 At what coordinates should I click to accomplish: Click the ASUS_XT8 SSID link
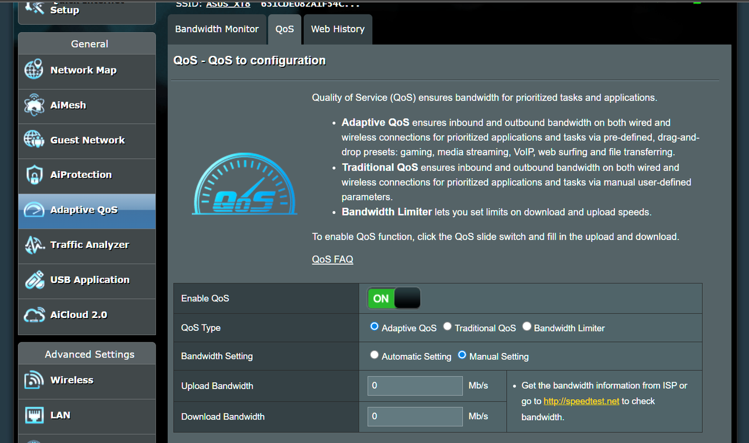tap(228, 4)
